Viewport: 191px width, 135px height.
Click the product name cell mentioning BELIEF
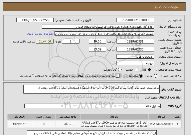click(x=114, y=124)
